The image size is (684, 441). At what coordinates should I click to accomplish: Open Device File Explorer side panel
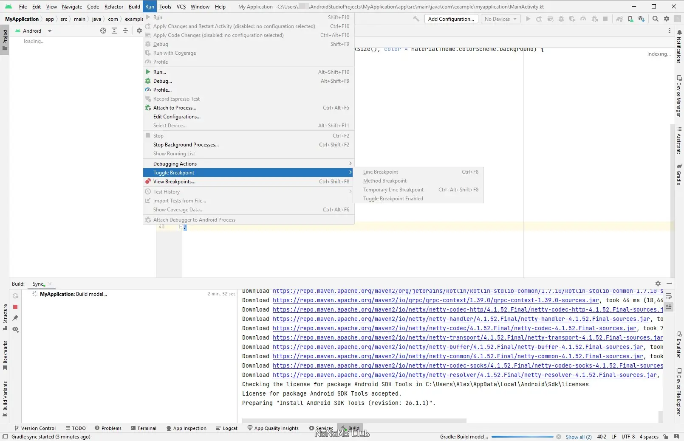[x=679, y=392]
